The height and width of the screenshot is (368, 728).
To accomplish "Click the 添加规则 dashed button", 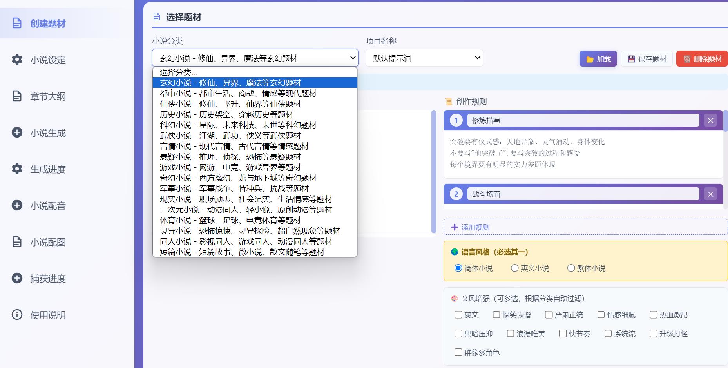I will [585, 227].
